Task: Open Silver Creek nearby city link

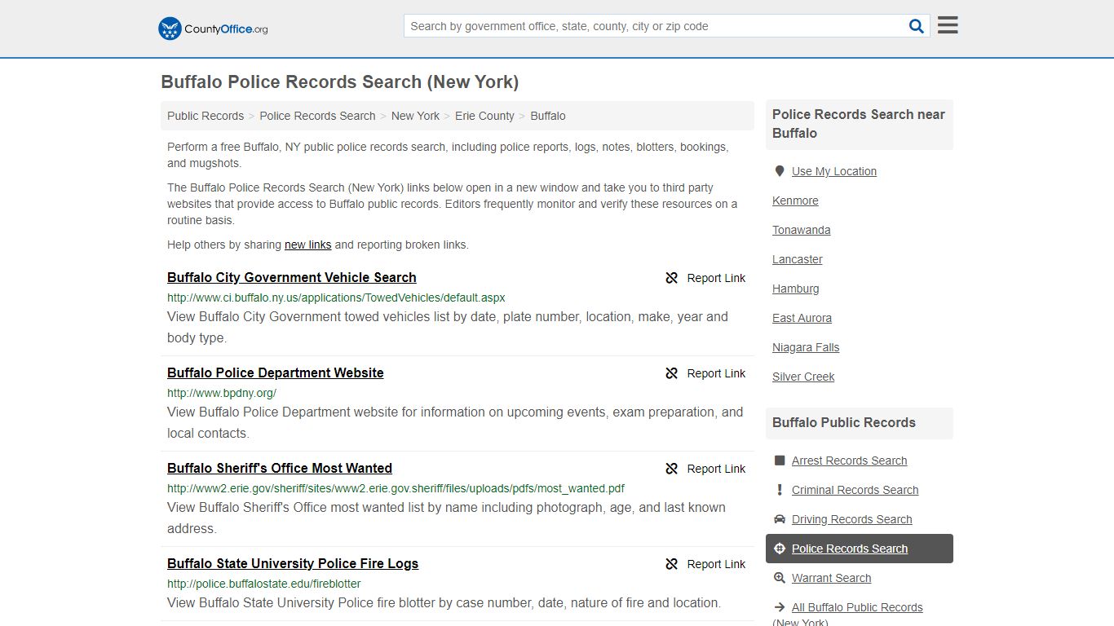Action: (x=803, y=377)
